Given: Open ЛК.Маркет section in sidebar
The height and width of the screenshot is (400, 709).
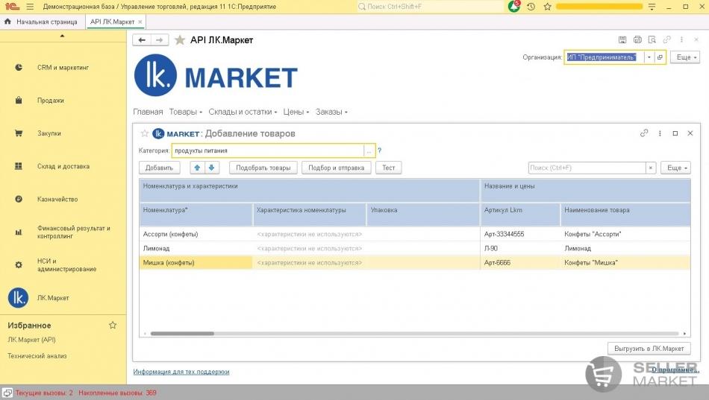Looking at the screenshot, I should [53, 298].
